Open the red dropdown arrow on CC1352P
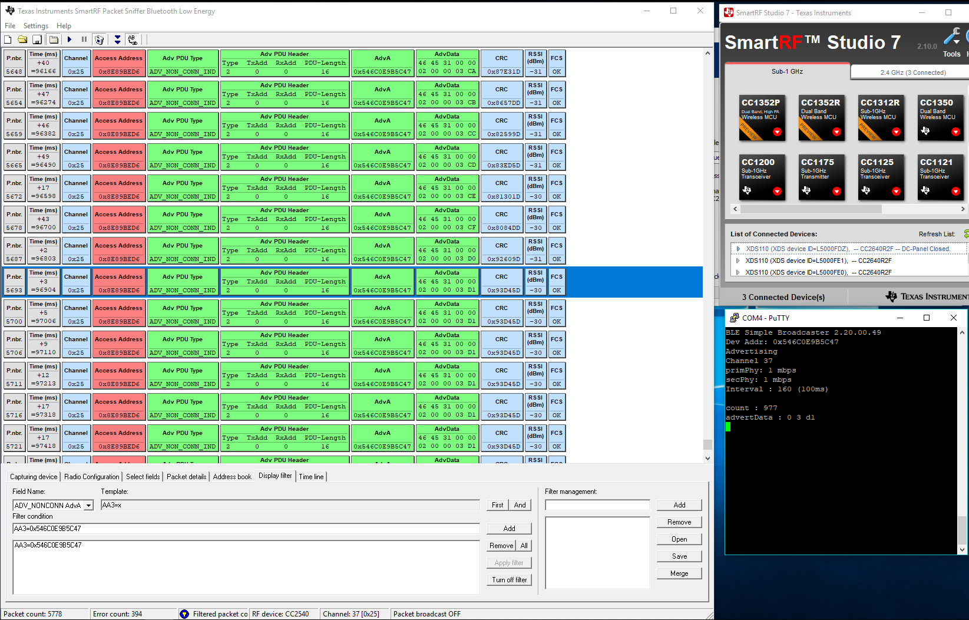Image resolution: width=969 pixels, height=620 pixels. [x=777, y=132]
